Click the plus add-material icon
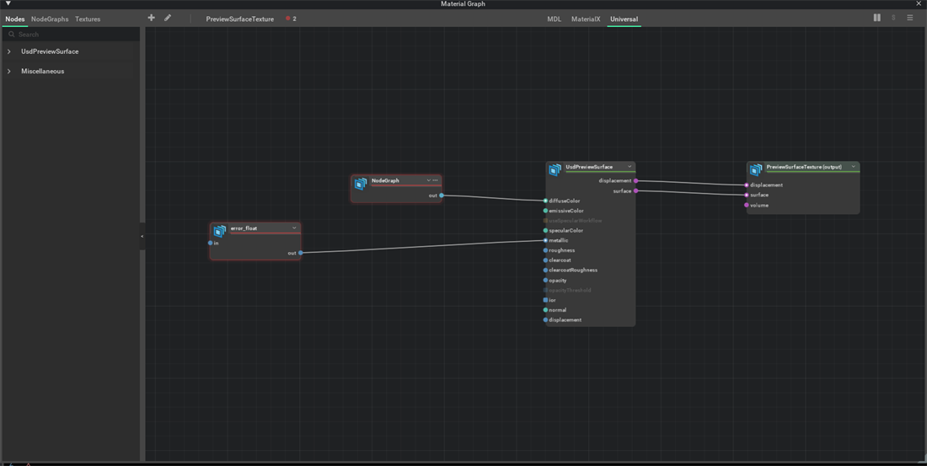The width and height of the screenshot is (927, 466). tap(152, 18)
